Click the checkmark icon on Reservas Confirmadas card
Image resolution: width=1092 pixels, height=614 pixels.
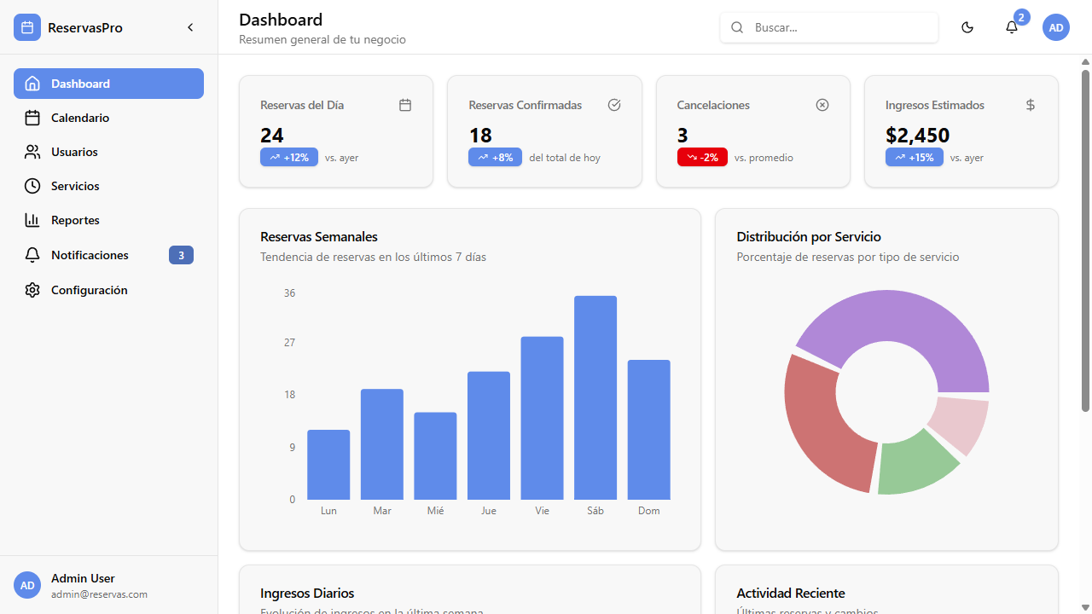613,104
